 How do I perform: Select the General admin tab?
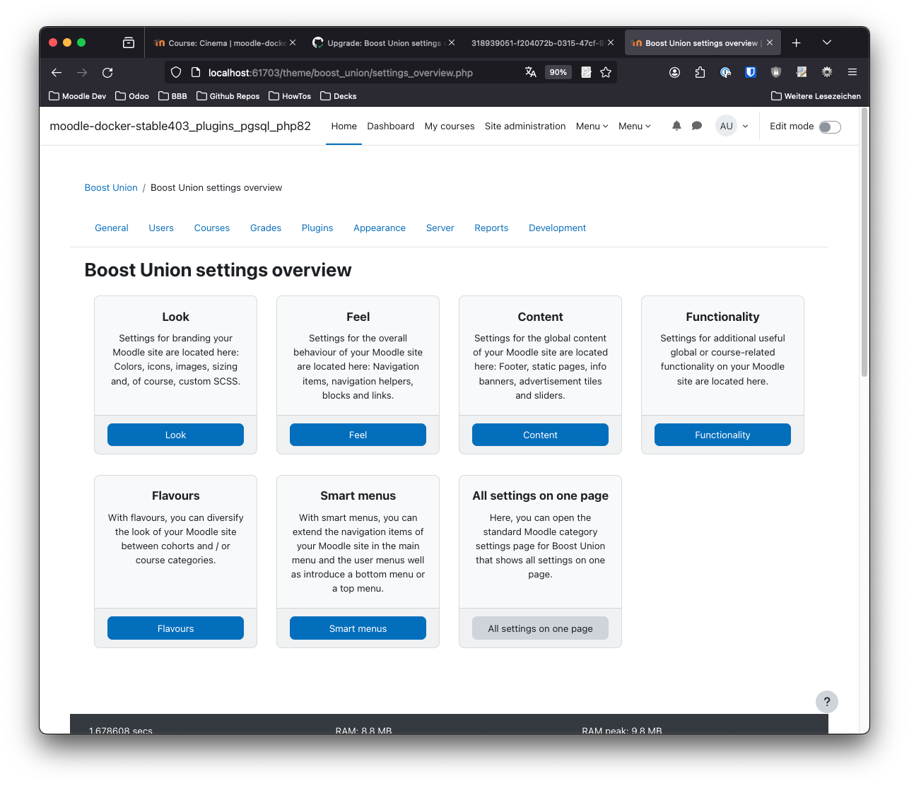click(112, 228)
